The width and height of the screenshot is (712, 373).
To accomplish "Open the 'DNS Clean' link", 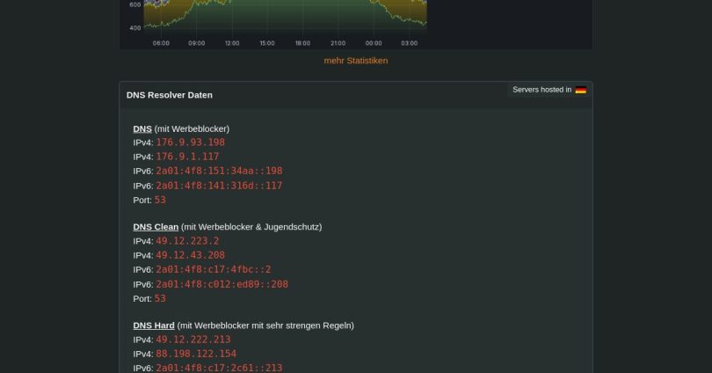I will pos(156,227).
